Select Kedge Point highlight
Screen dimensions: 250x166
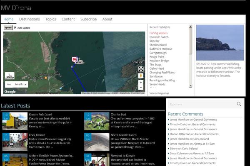pyautogui.click(x=157, y=57)
